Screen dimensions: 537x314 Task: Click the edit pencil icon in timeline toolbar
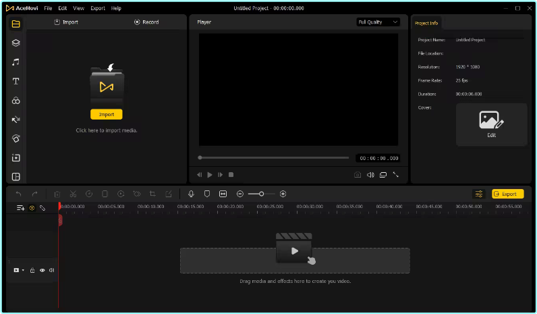[x=169, y=194]
